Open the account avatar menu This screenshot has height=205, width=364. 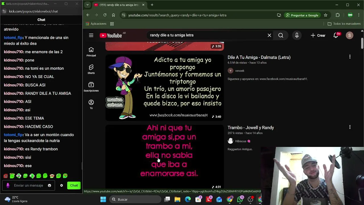(x=349, y=35)
